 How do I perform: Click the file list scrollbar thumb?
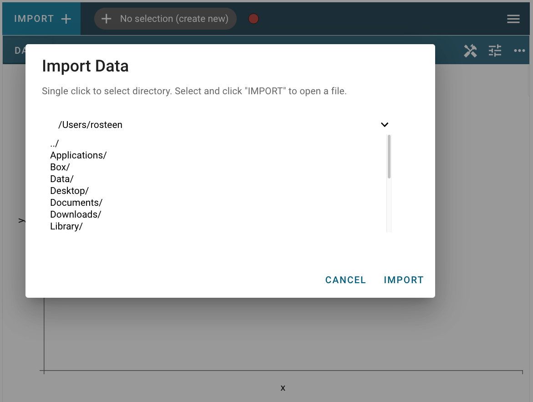tap(389, 157)
